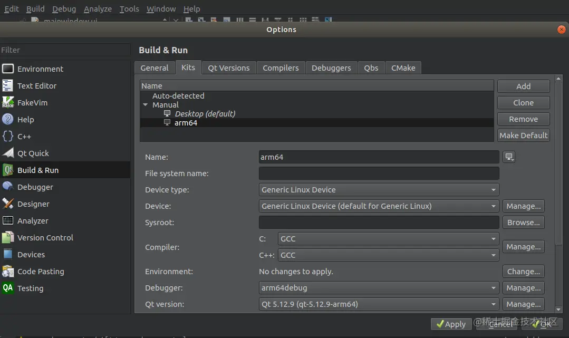
Task: Open the Text Editor settings category
Action: (x=65, y=85)
